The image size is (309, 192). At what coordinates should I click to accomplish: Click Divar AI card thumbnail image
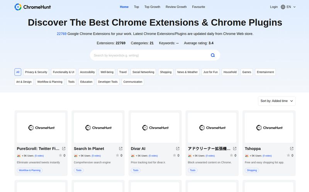[155, 128]
